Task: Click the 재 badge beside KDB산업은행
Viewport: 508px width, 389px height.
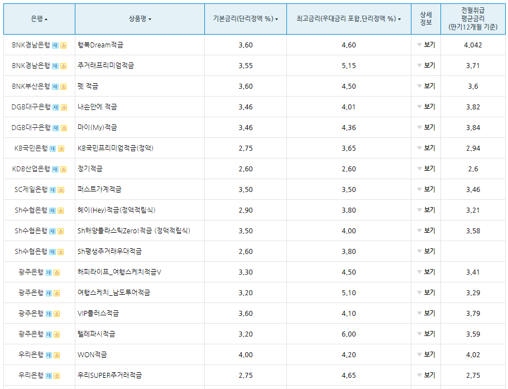Action: pos(54,169)
